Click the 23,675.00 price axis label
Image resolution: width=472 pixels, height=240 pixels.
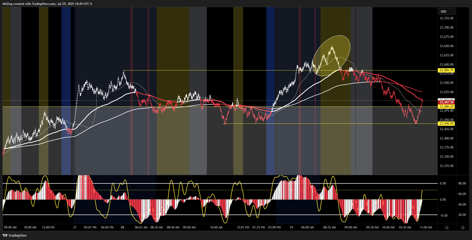(447, 37)
